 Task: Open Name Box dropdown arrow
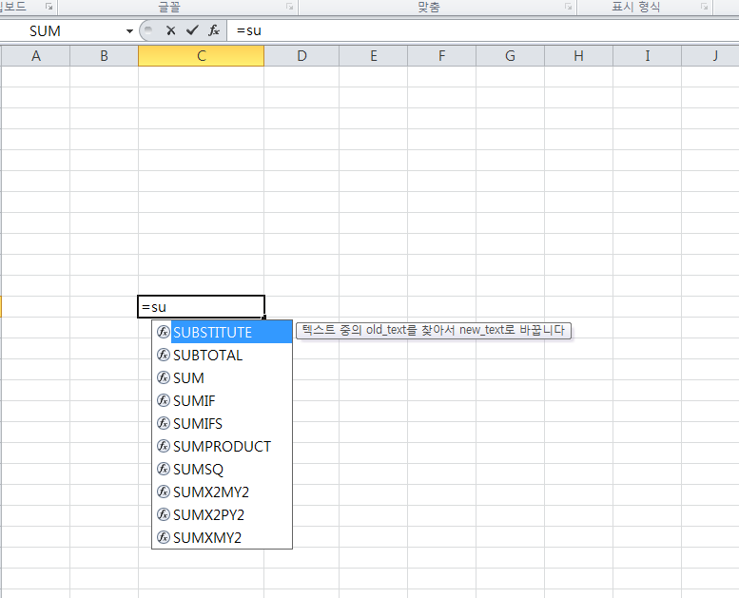[x=129, y=31]
